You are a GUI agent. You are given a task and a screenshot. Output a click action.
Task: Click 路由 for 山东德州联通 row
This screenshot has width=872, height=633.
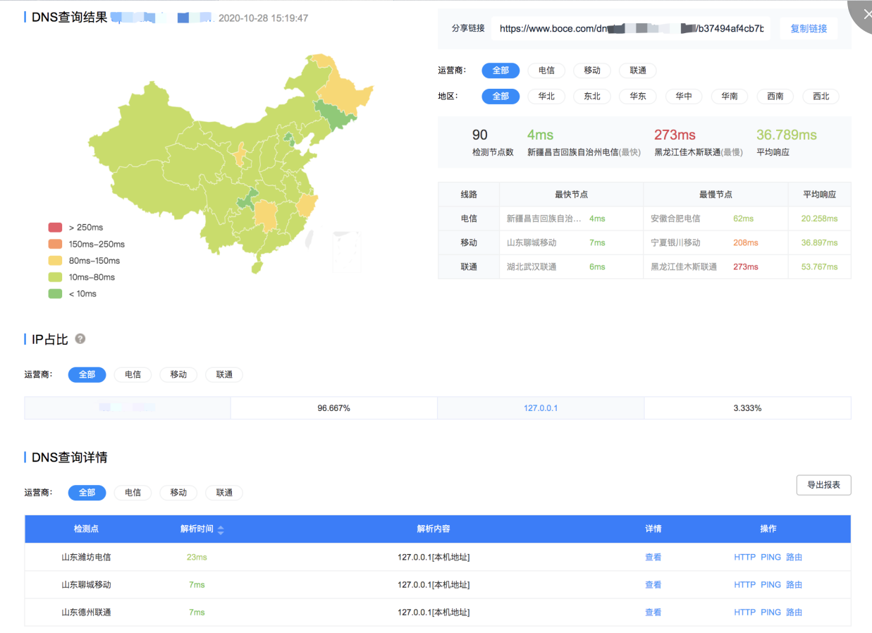[794, 613]
